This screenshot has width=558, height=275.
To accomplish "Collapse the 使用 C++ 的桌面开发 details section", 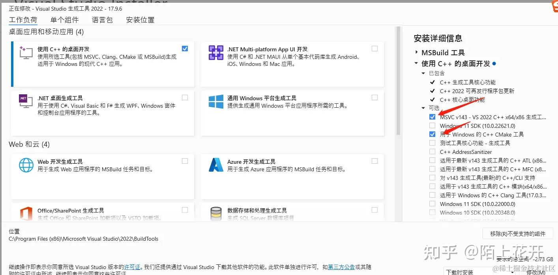I will click(416, 64).
